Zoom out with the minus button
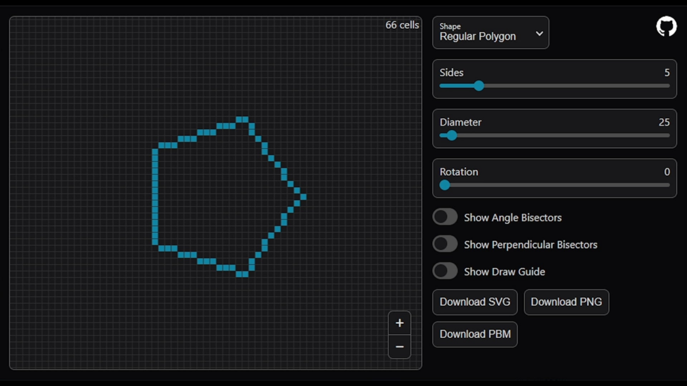 pos(399,347)
